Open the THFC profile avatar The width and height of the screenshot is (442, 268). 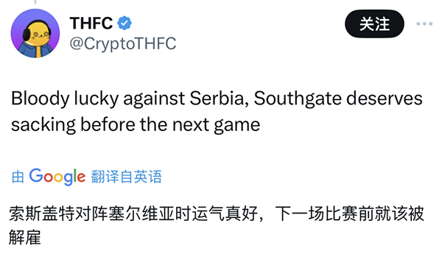pos(35,33)
